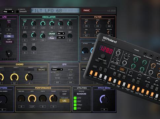Toggle the Pink noise button
Viewport: 160px width, 119px height.
[52, 38]
